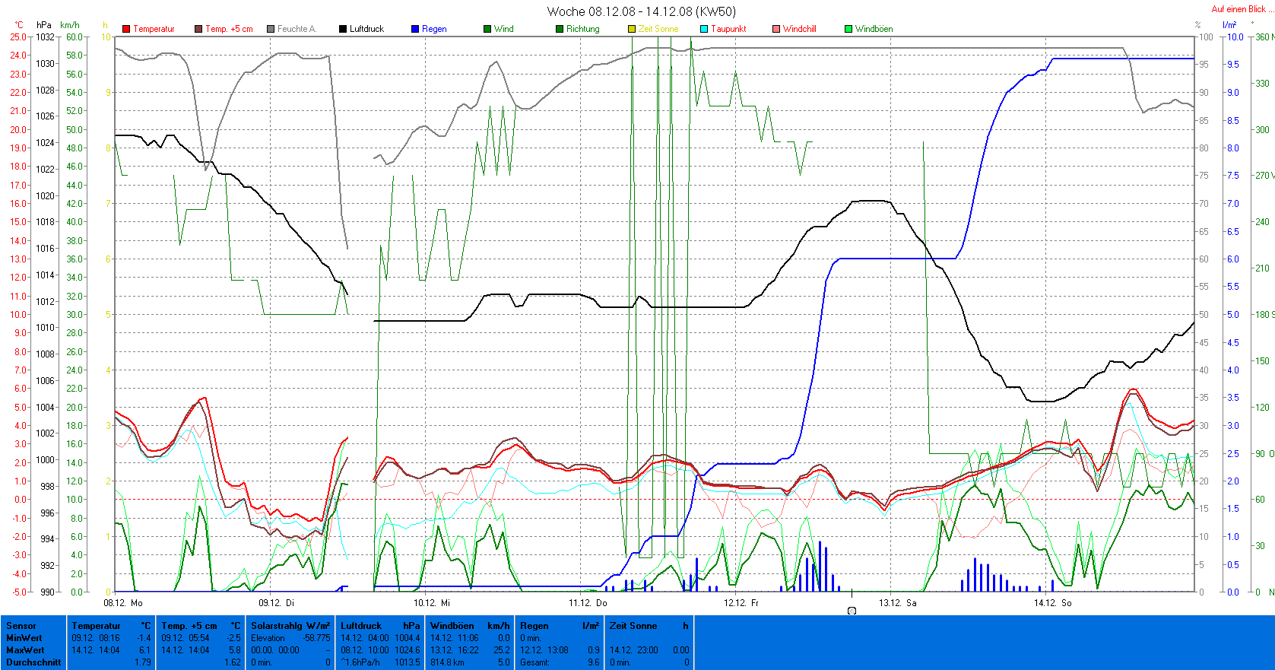Click the '08.12. Mo' axis date label
The image size is (1275, 670).
tap(123, 603)
